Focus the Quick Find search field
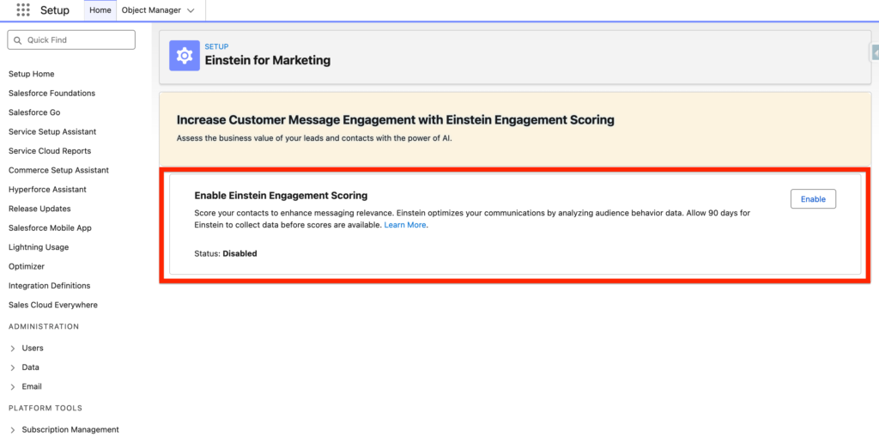Screen dimensions: 879x443 coord(77,40)
